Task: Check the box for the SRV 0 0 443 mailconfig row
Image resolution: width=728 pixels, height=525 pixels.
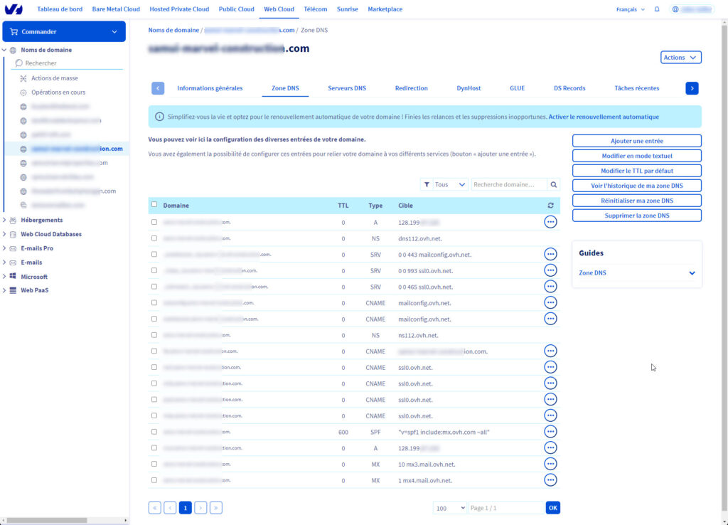Action: [154, 254]
